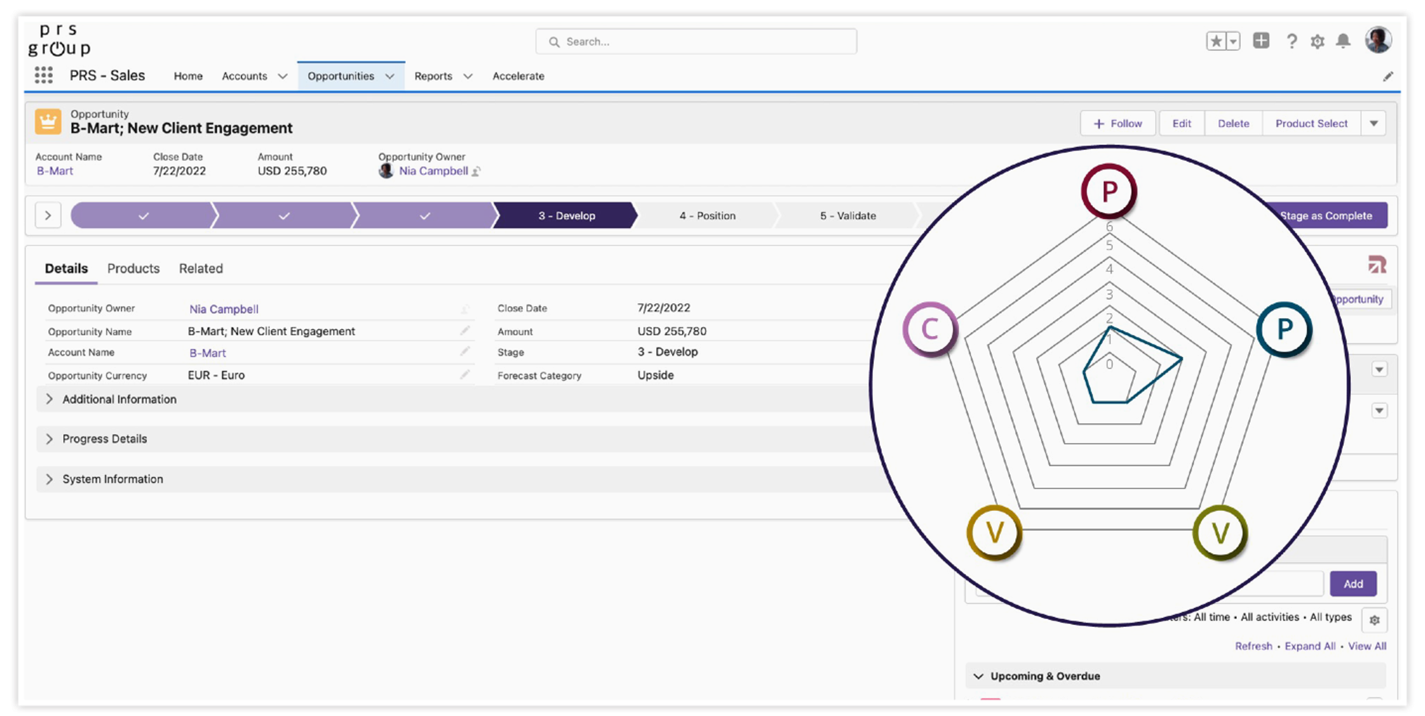The image size is (1425, 716).
Task: Switch to the Products tab
Action: [x=133, y=269]
